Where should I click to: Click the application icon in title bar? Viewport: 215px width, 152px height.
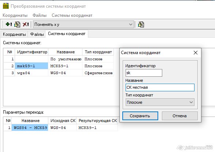point(6,6)
